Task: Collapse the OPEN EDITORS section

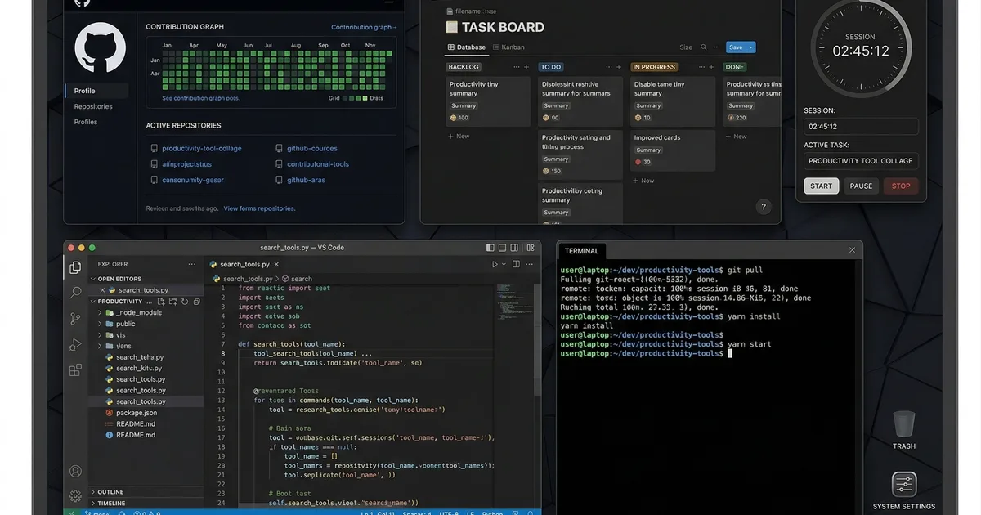Action: [x=93, y=279]
